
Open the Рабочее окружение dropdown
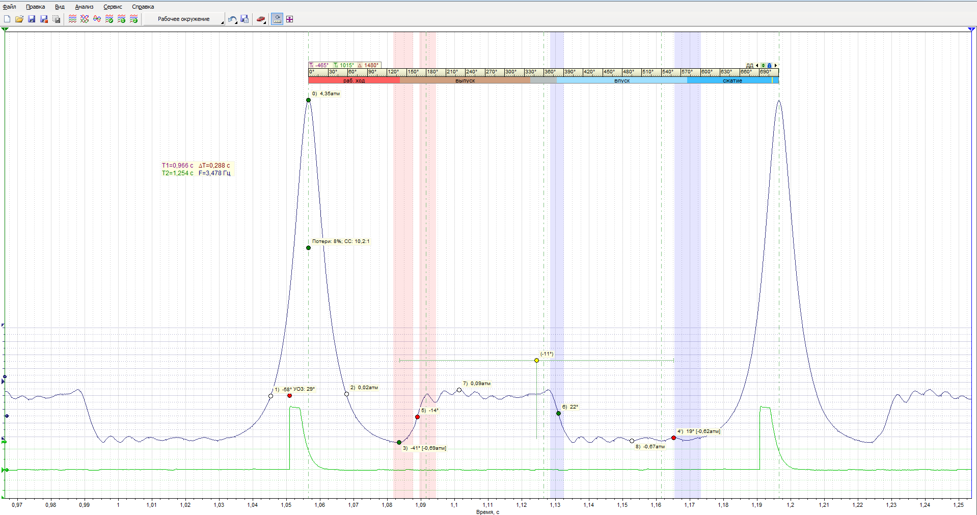tap(184, 19)
